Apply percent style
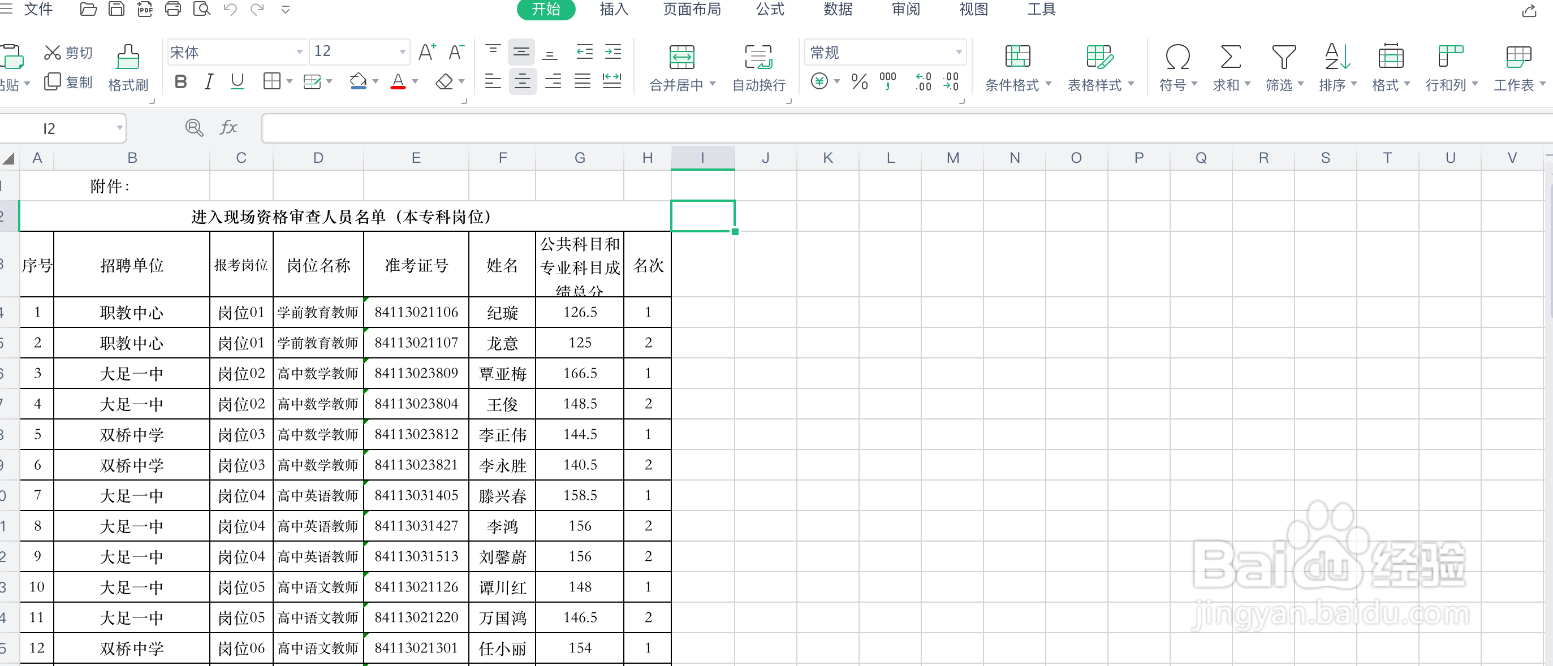Screen dimensions: 1553x666 (x=859, y=81)
